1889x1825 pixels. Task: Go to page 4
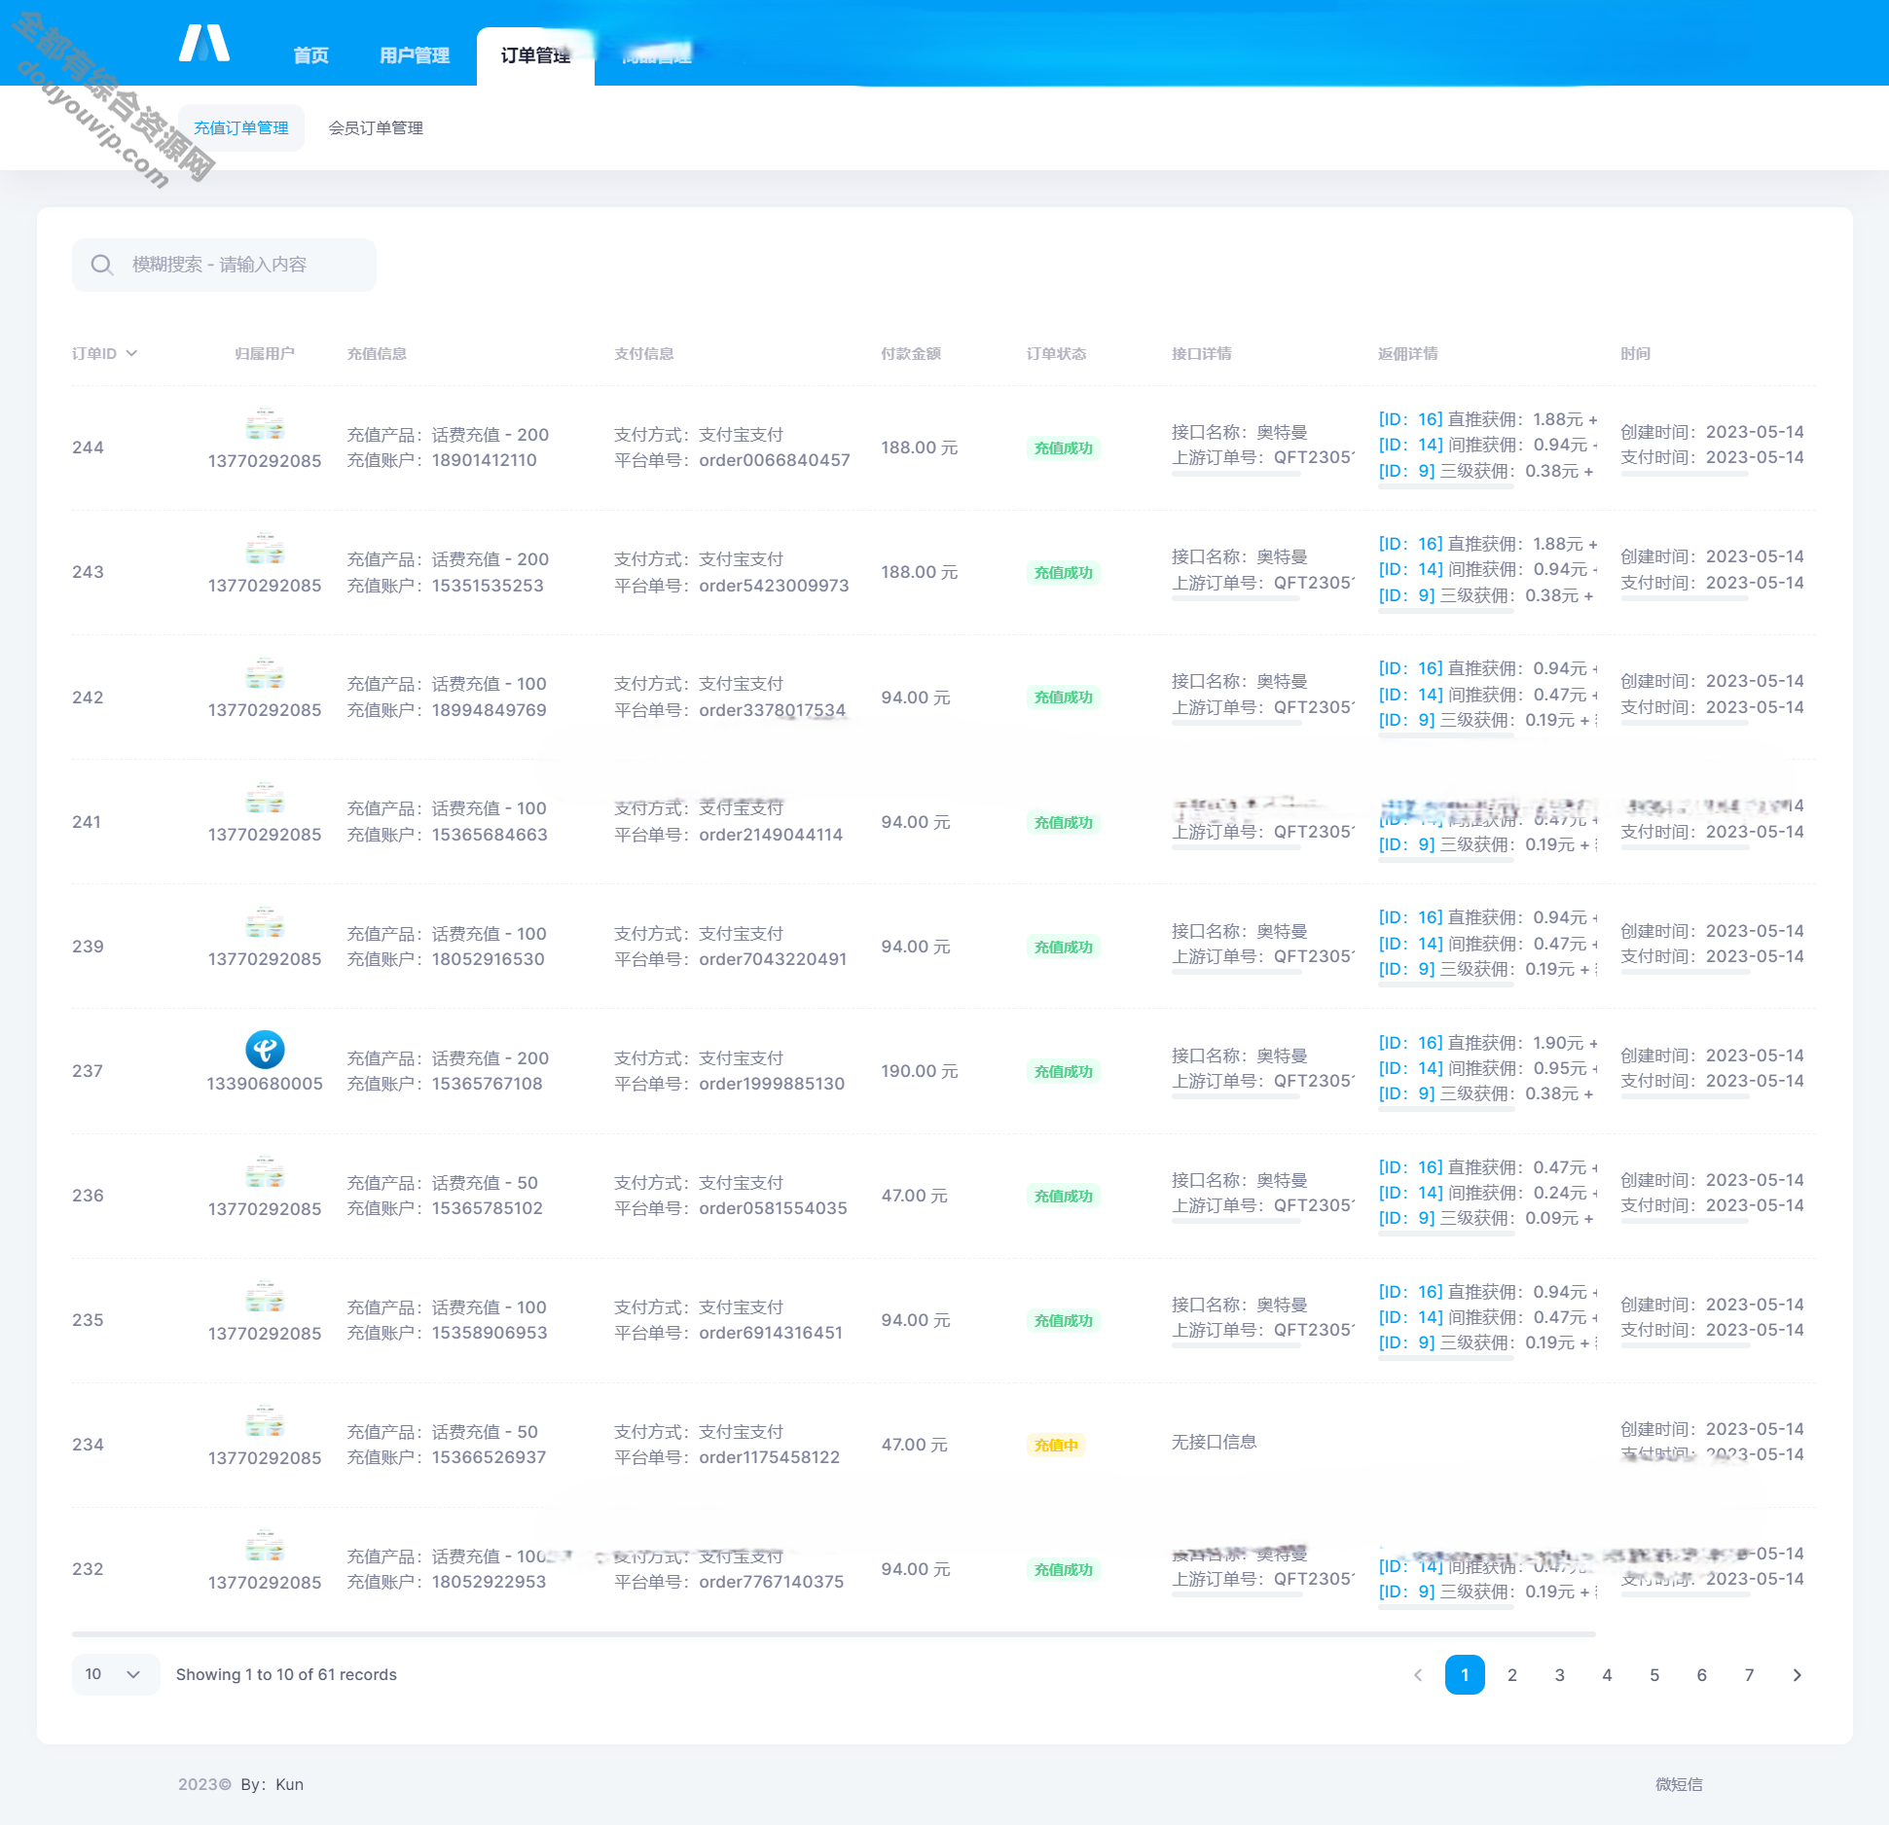[x=1607, y=1674]
